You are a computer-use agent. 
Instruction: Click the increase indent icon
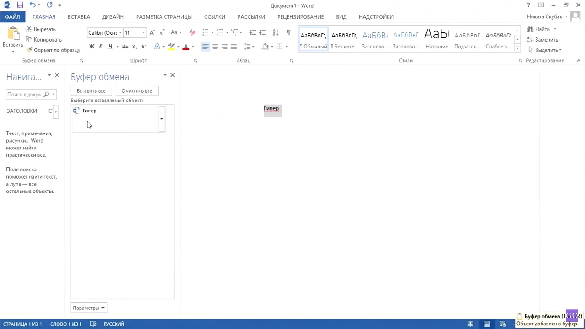pos(262,33)
